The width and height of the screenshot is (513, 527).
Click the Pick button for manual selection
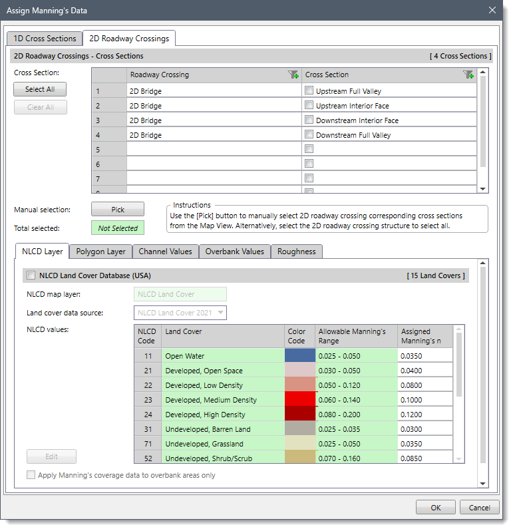[118, 210]
